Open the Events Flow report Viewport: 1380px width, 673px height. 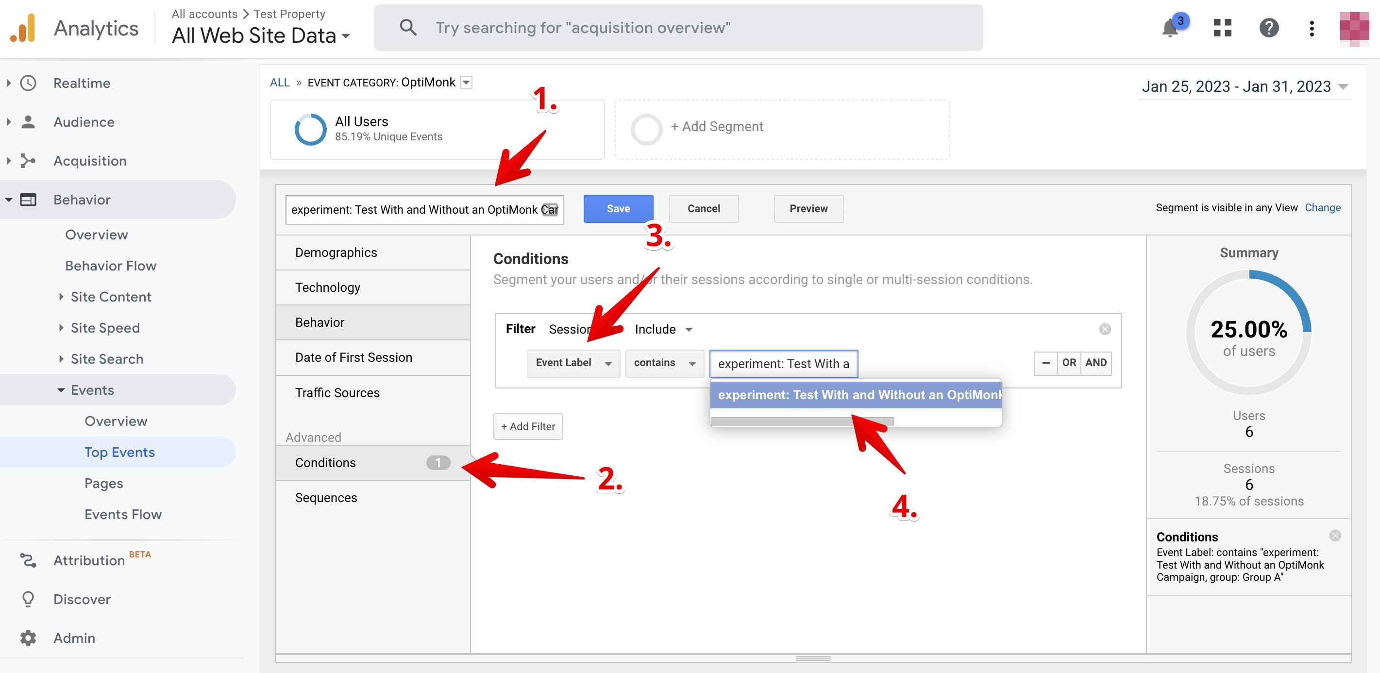point(123,514)
